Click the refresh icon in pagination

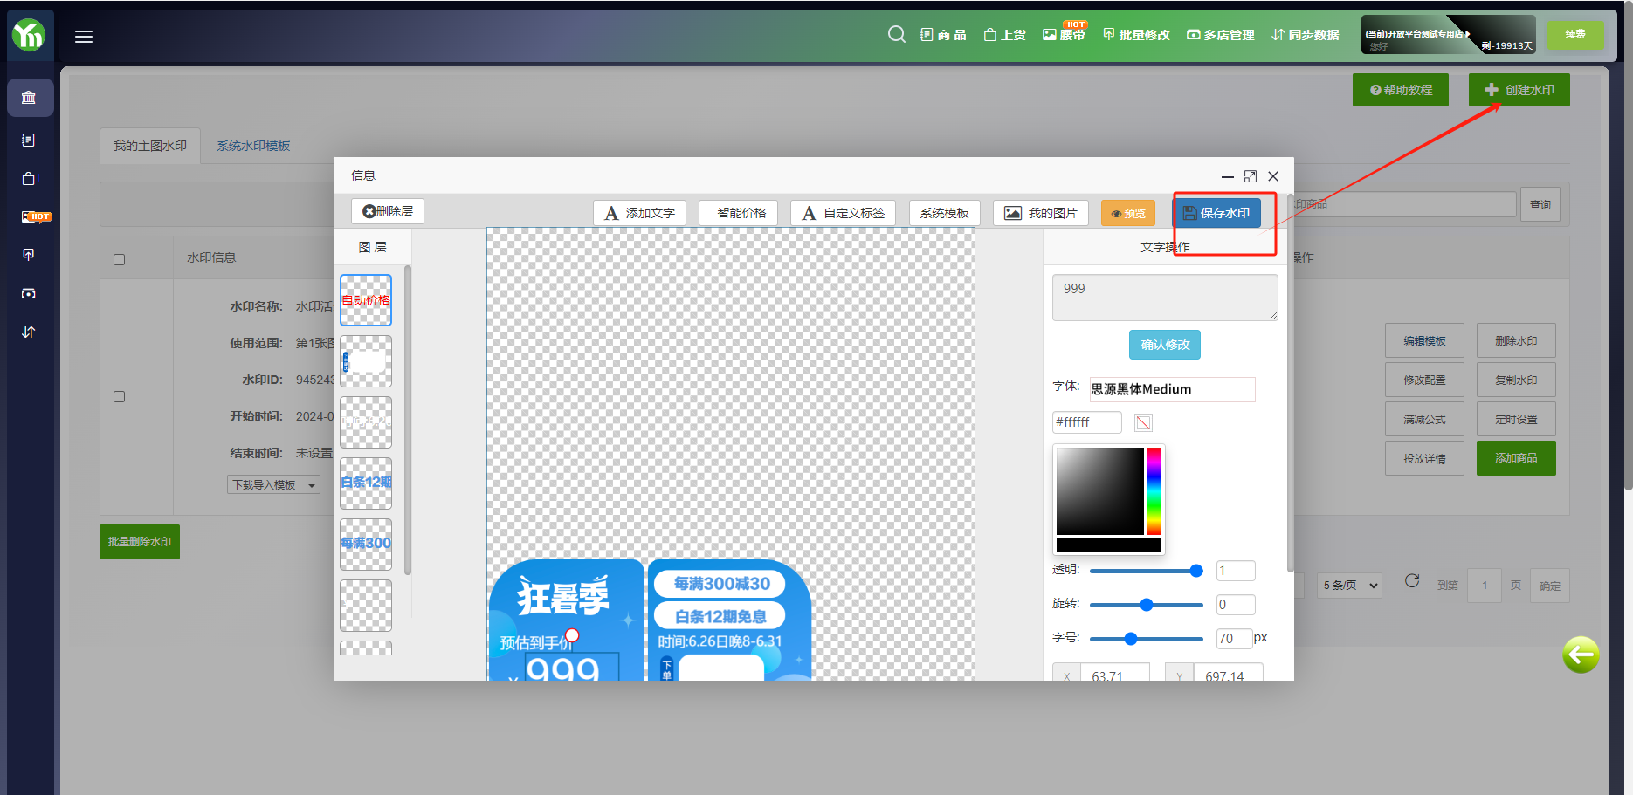point(1412,581)
